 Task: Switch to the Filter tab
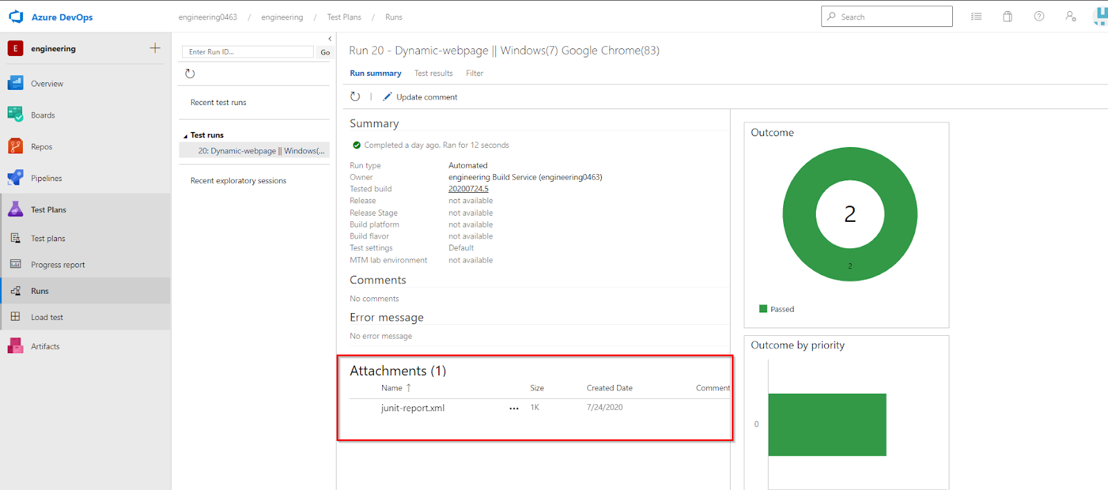tap(474, 73)
